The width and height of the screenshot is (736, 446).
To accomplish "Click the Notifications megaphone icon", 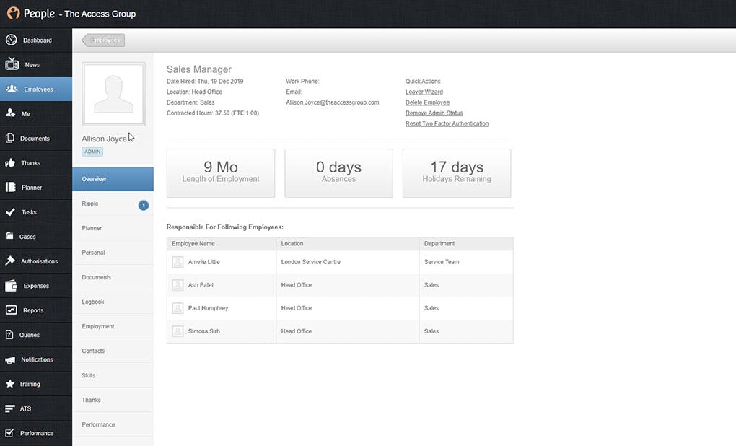I will pos(10,359).
